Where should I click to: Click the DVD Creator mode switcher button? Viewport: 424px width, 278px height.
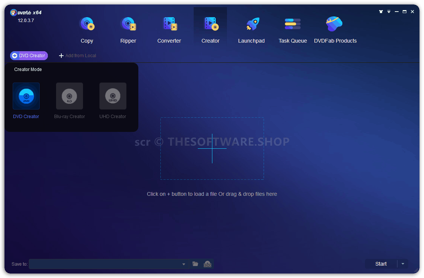(29, 56)
